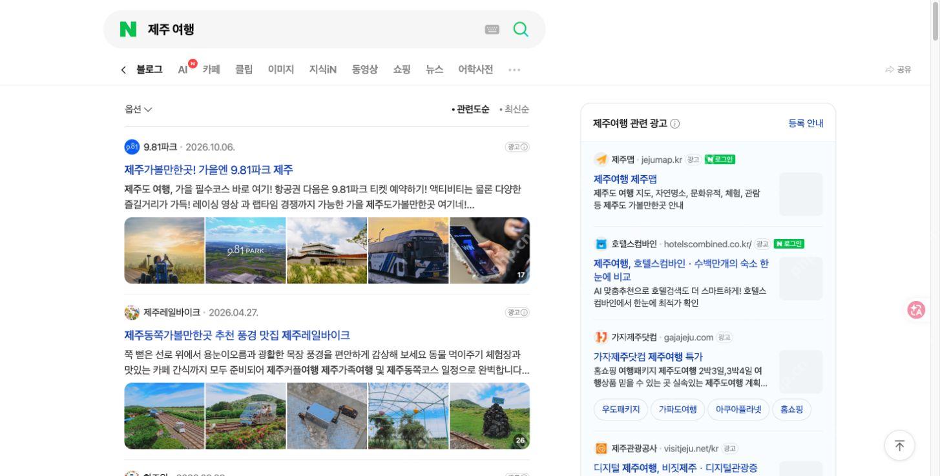This screenshot has width=940, height=476.
Task: Open the 지식iN tab
Action: coord(322,70)
